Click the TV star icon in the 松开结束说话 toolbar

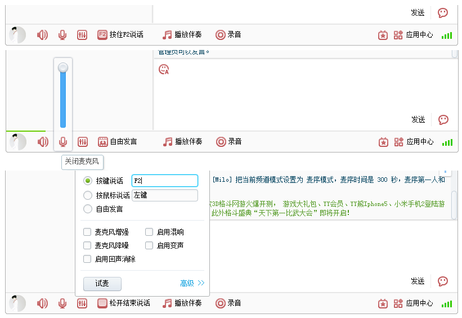point(383,303)
